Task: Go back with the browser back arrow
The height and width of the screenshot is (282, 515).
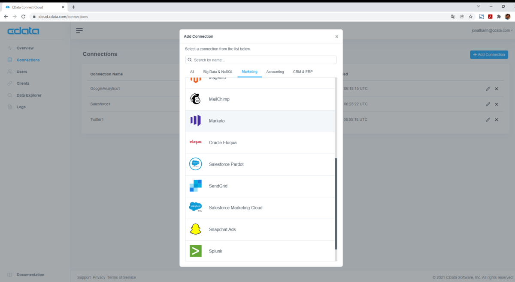Action: 6,17
